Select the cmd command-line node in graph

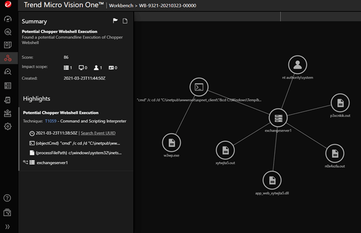(199, 87)
